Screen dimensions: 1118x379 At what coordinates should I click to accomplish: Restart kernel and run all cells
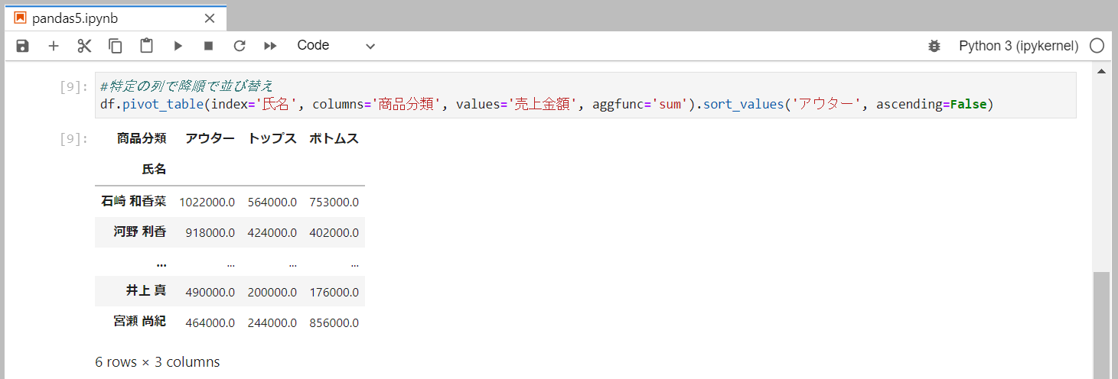pyautogui.click(x=270, y=46)
